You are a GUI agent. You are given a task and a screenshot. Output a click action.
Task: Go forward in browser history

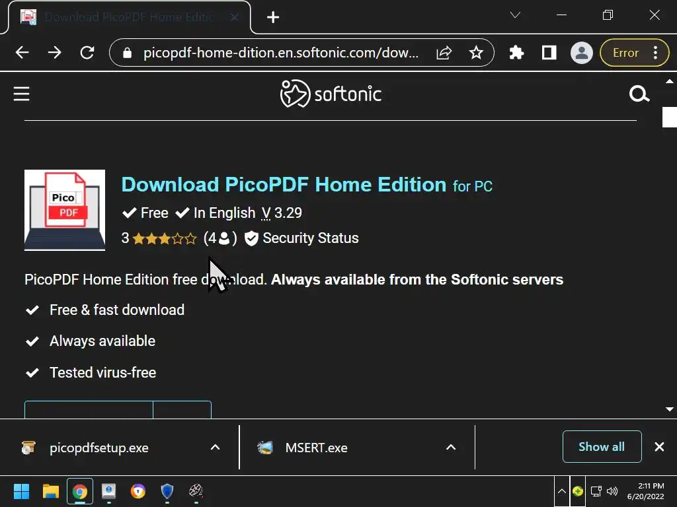(x=55, y=53)
